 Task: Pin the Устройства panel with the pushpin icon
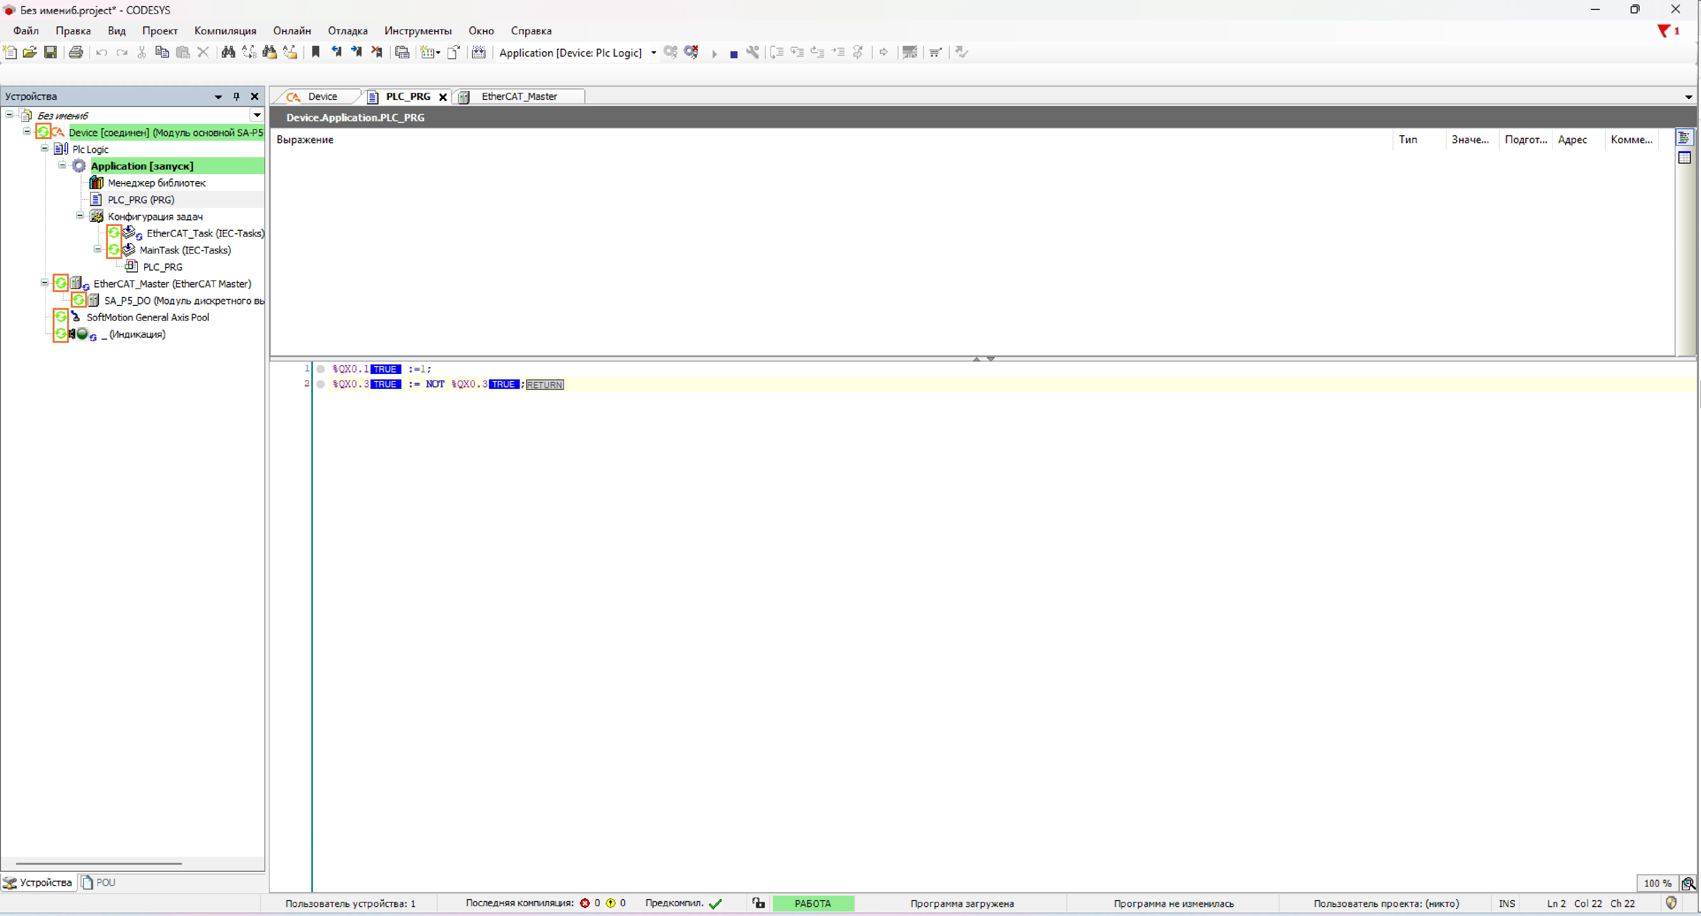pos(236,96)
